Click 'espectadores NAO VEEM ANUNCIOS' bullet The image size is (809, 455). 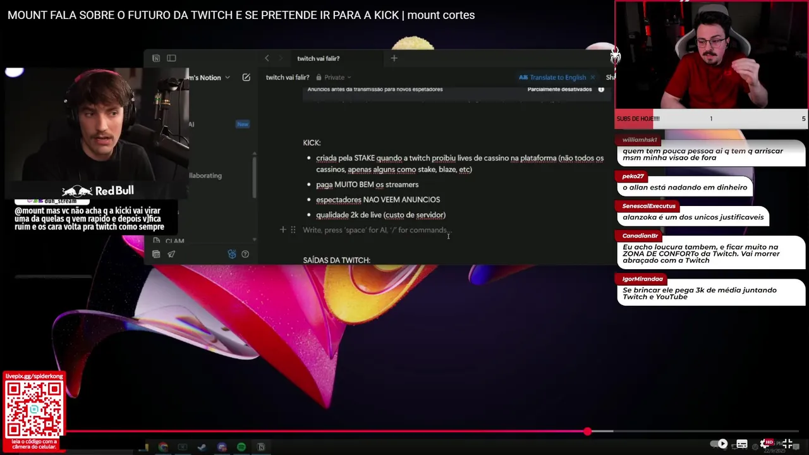(378, 200)
